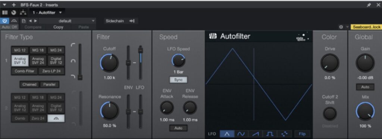Select Analog SVF 24 for filter 1
The height and width of the screenshot is (139, 382).
[38, 61]
